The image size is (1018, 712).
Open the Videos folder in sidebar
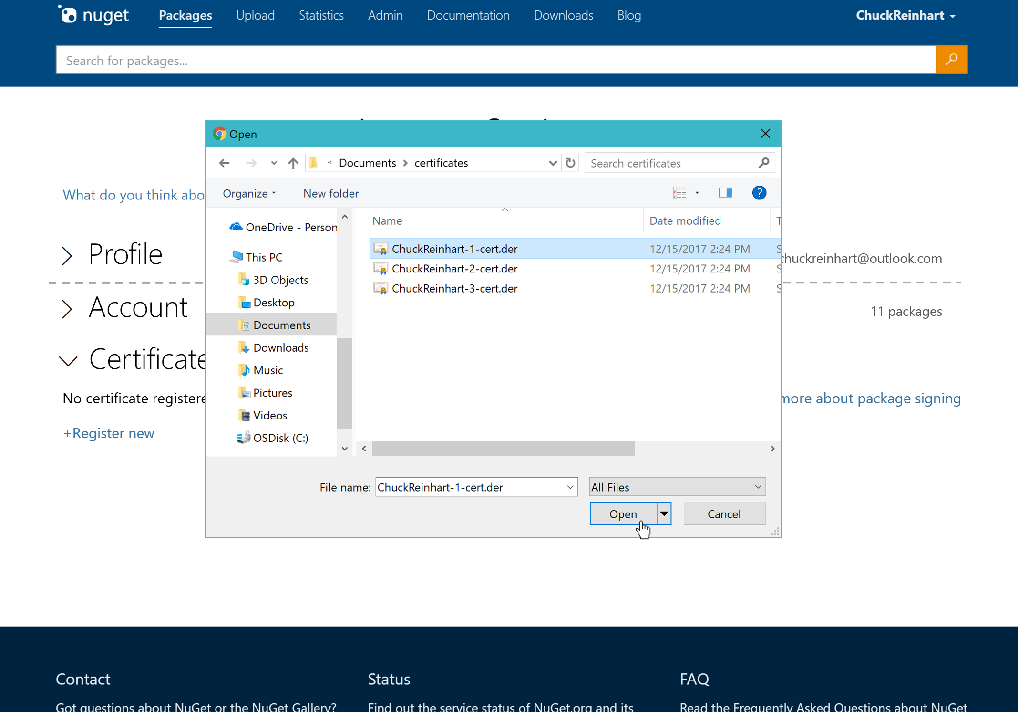[262, 415]
